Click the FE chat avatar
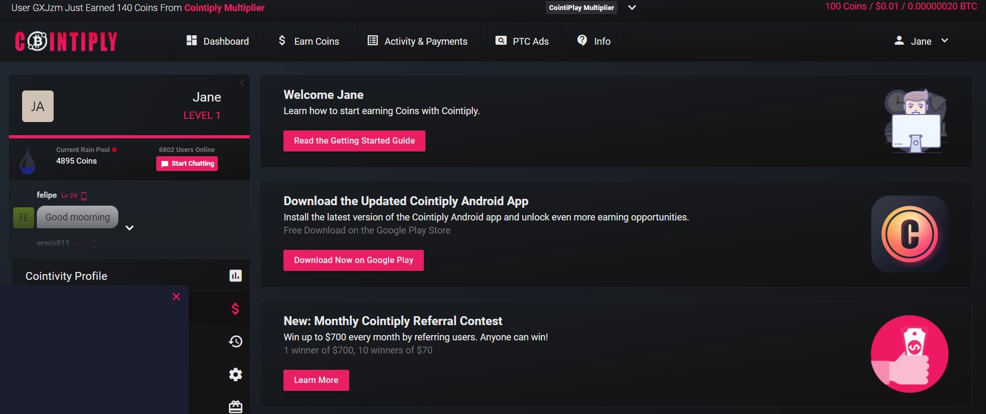This screenshot has width=986, height=414. pos(24,217)
